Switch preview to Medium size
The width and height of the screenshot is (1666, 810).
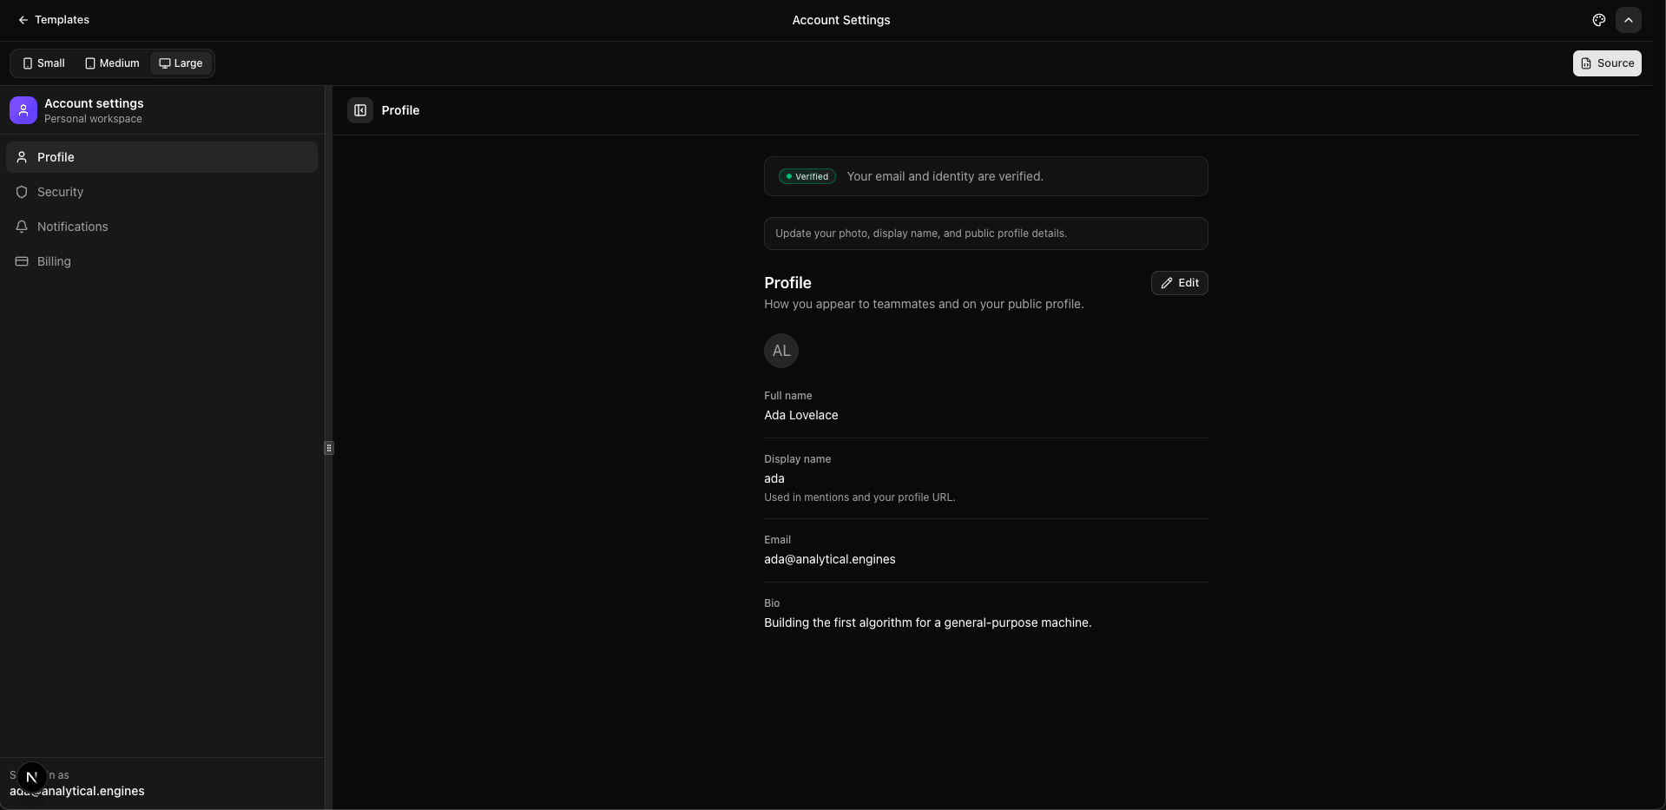(x=112, y=63)
